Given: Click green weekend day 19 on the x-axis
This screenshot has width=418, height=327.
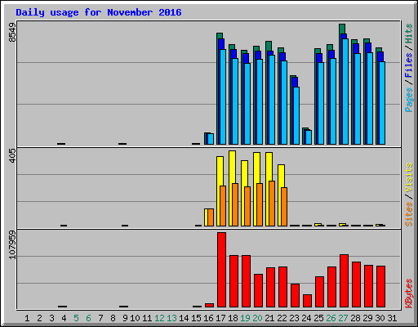Looking at the screenshot, I should click(245, 318).
